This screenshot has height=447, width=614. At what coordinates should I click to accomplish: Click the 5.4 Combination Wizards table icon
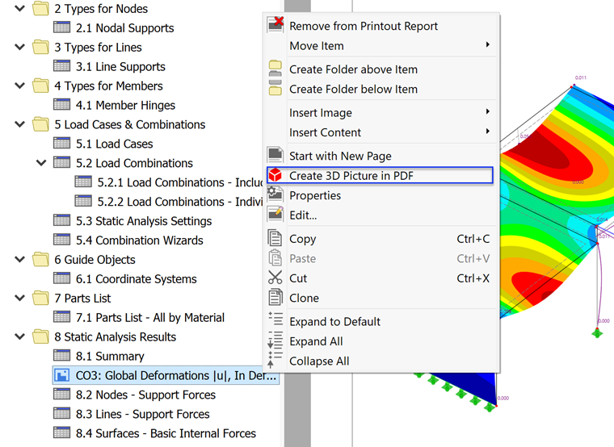[62, 240]
